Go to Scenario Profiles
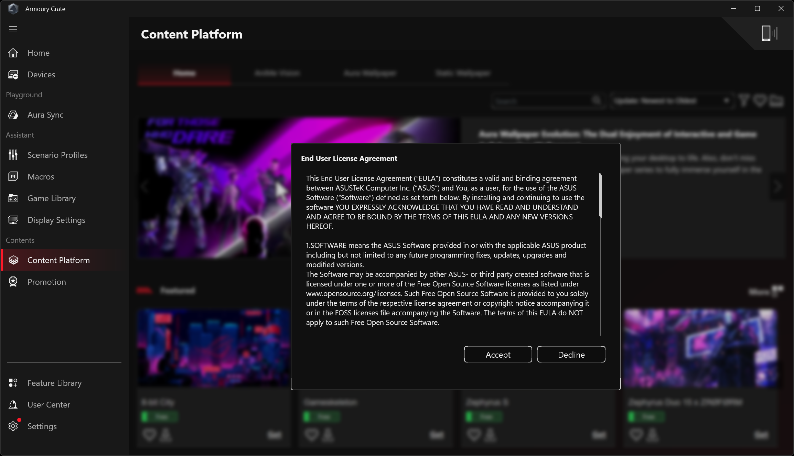The height and width of the screenshot is (456, 794). tap(57, 155)
